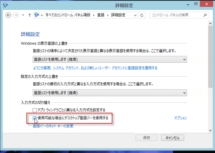Click the キャンセル button

point(172,138)
